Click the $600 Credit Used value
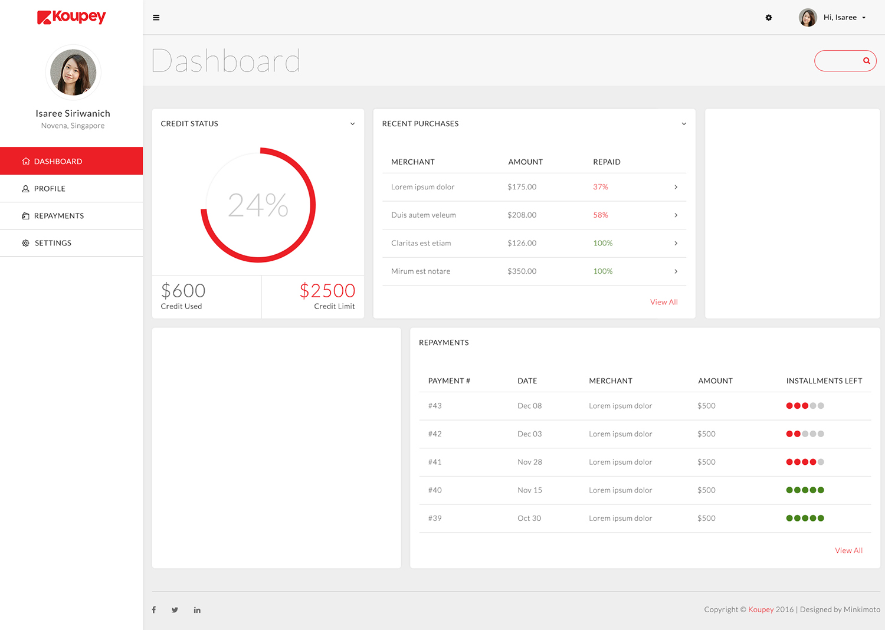The image size is (885, 630). [183, 290]
